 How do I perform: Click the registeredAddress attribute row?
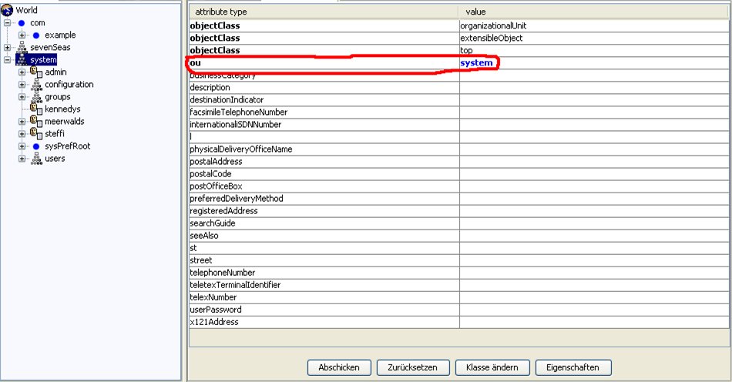coord(459,211)
